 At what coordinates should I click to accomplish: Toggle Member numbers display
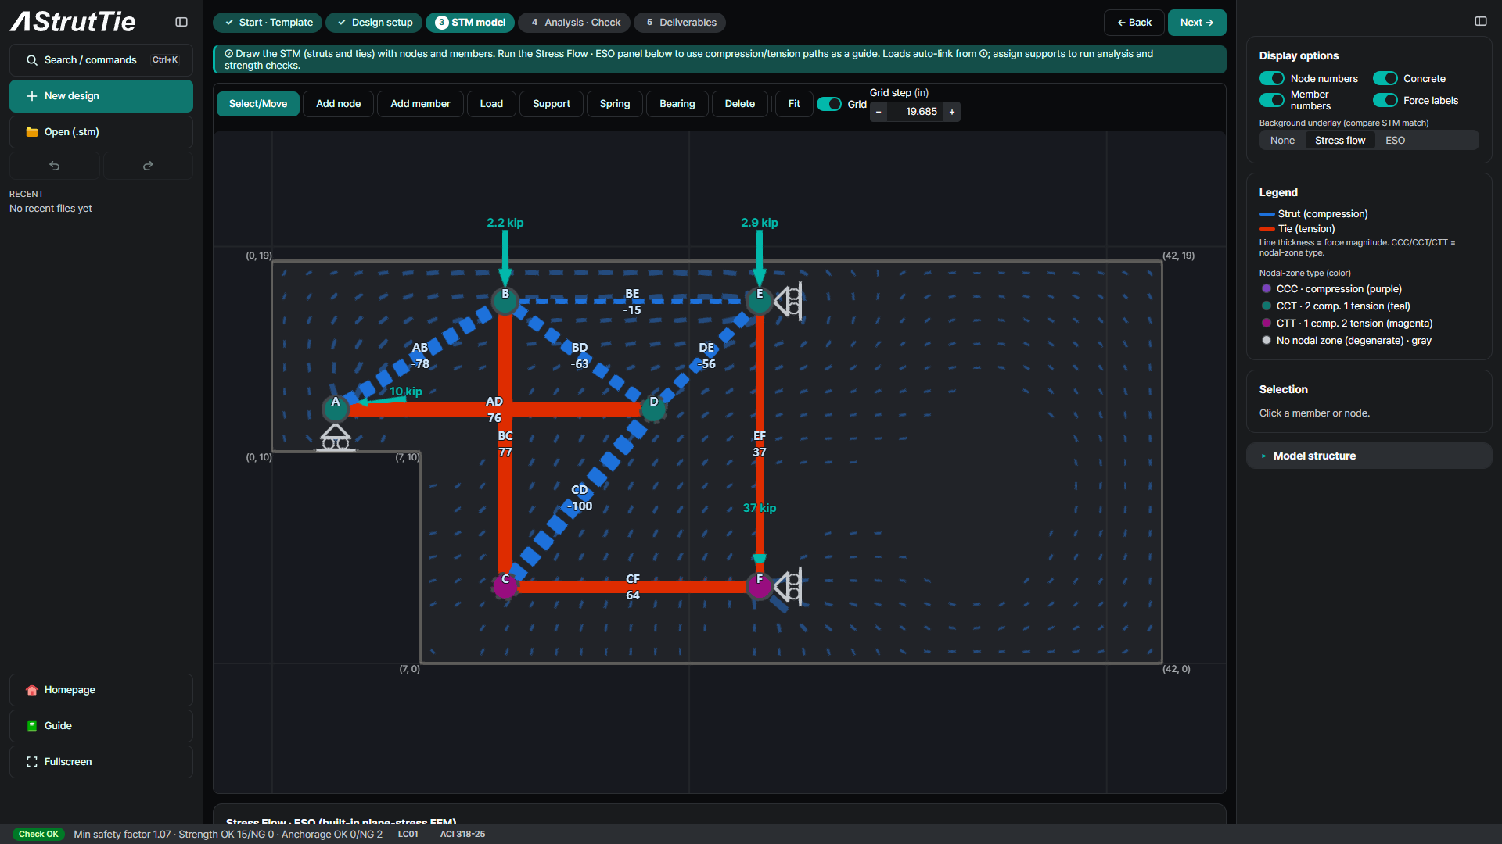click(x=1272, y=100)
